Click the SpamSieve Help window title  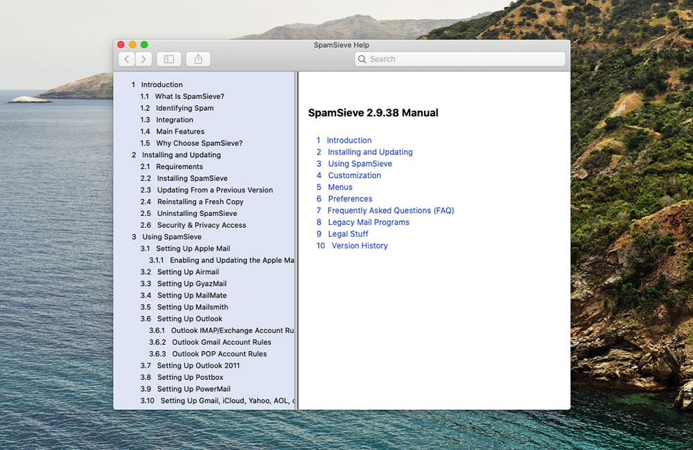(x=341, y=45)
